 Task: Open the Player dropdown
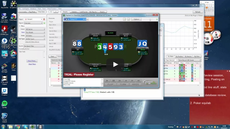(41, 19)
